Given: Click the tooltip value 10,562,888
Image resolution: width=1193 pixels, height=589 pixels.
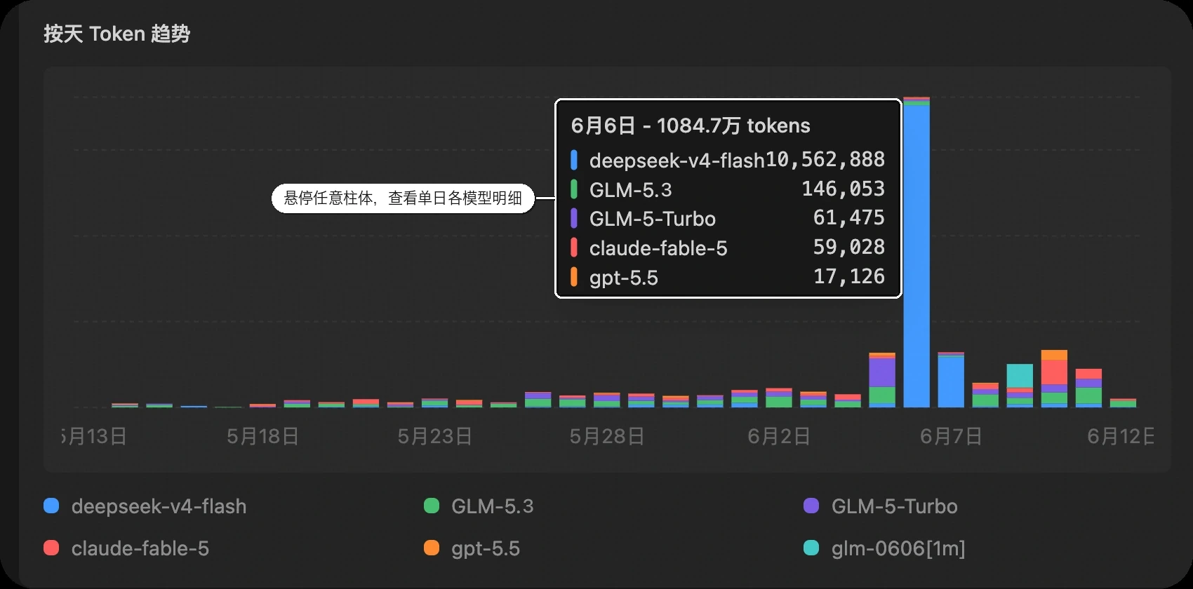Looking at the screenshot, I should tap(825, 160).
